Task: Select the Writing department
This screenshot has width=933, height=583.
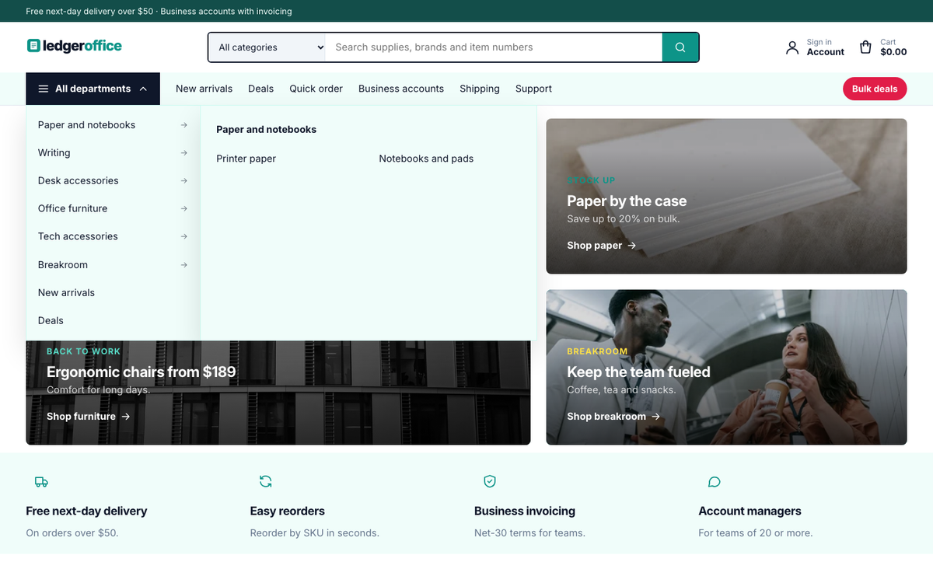Action: click(113, 153)
